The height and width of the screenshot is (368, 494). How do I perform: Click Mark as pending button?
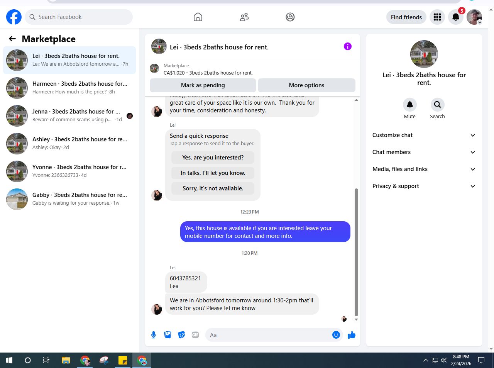pos(203,85)
